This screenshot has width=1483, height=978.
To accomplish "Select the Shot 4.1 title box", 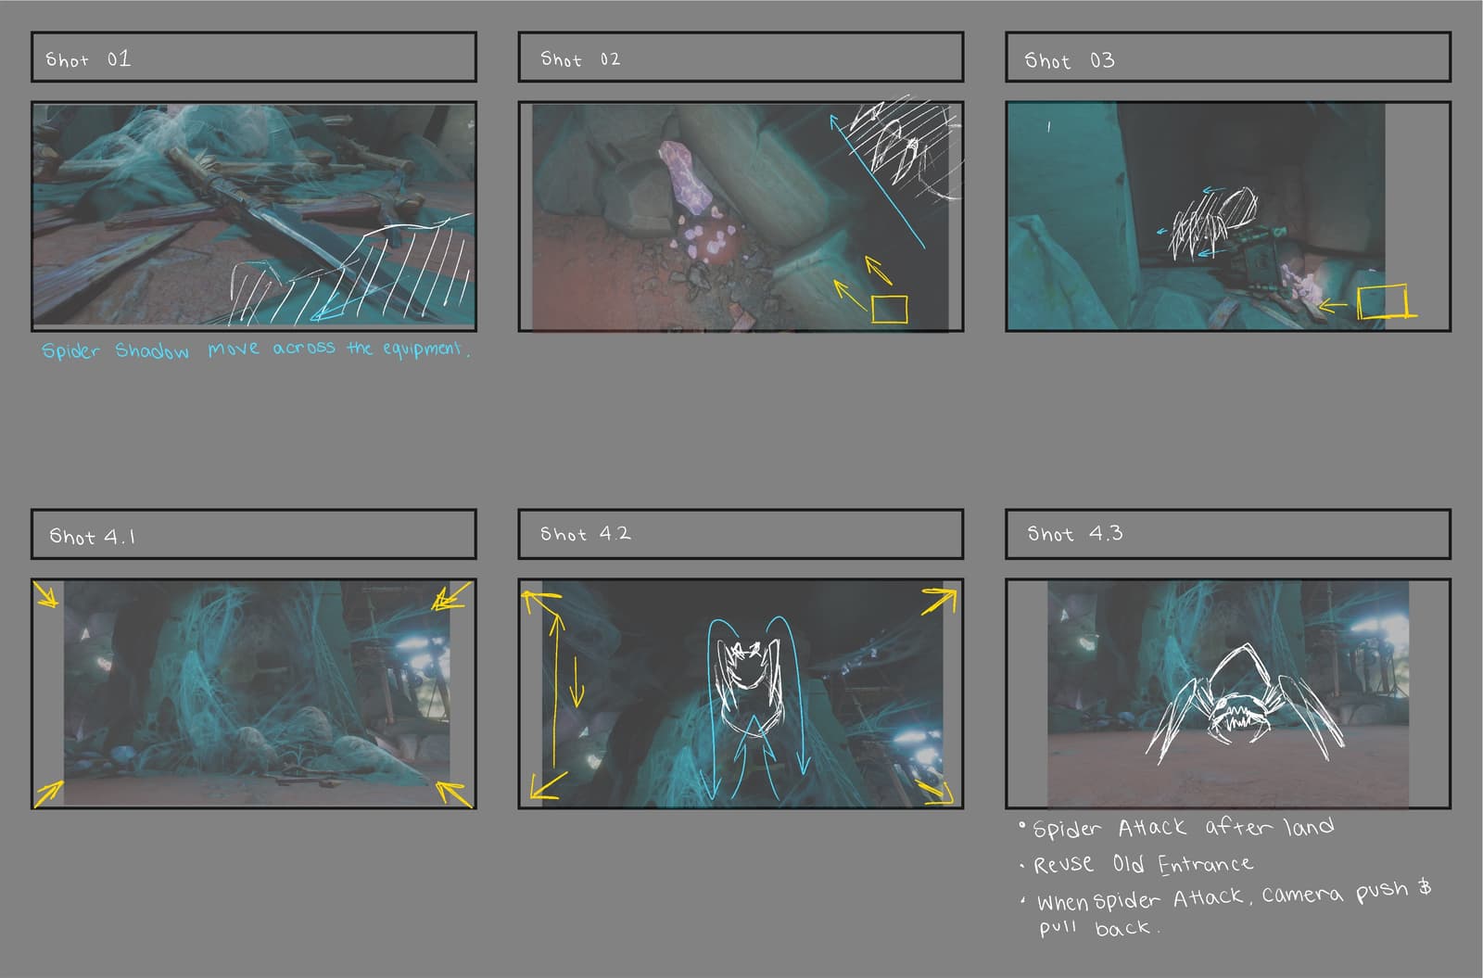I will click(x=254, y=534).
